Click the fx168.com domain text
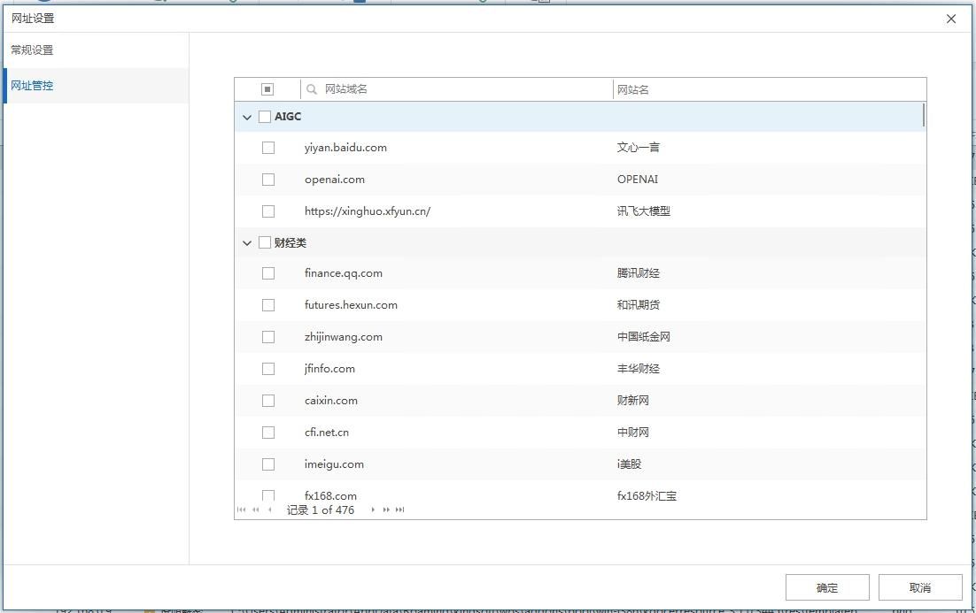 point(330,496)
